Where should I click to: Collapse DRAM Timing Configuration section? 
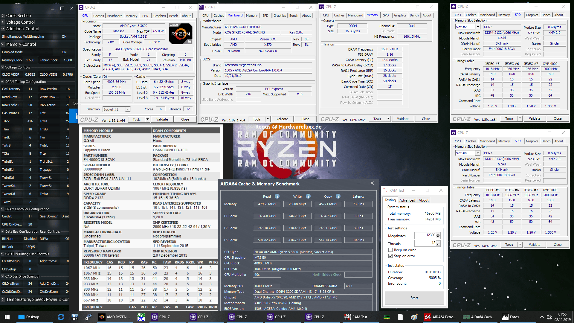click(x=3, y=82)
